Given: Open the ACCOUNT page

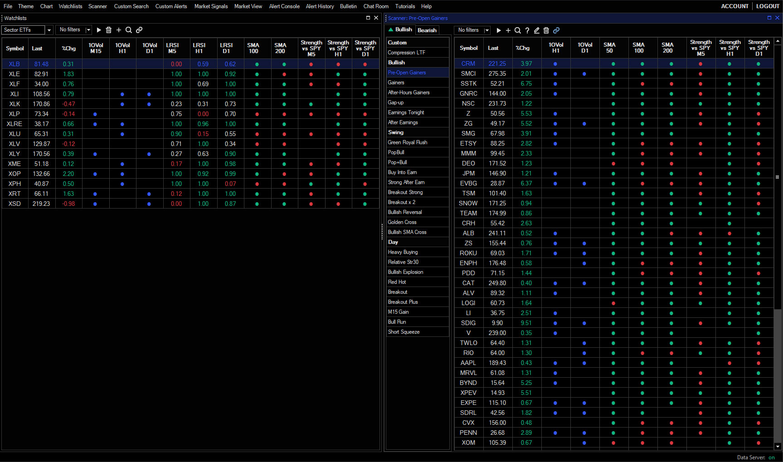Looking at the screenshot, I should coord(734,6).
